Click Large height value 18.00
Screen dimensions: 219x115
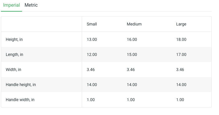(181, 39)
